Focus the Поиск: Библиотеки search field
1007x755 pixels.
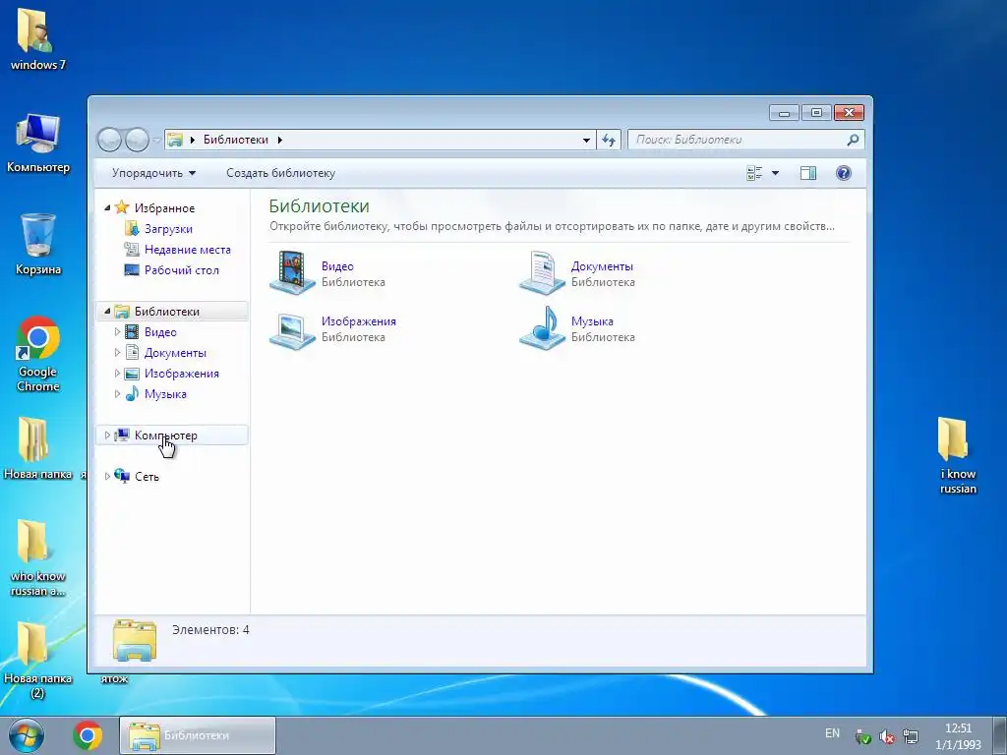[746, 140]
